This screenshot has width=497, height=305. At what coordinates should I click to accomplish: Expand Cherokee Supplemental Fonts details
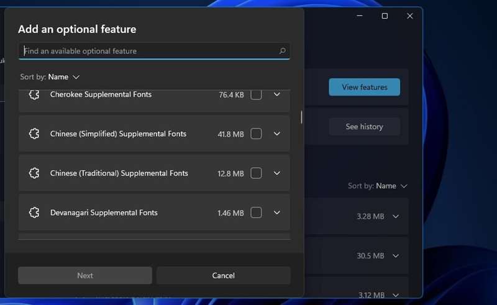pyautogui.click(x=277, y=95)
